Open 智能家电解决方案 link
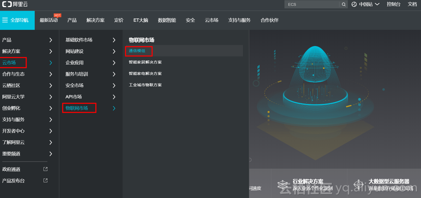 (x=145, y=74)
